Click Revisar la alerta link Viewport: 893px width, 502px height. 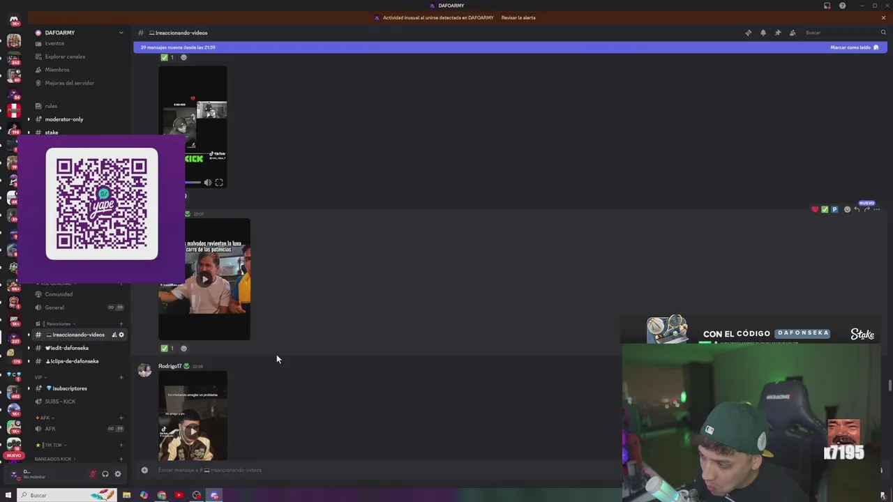518,17
